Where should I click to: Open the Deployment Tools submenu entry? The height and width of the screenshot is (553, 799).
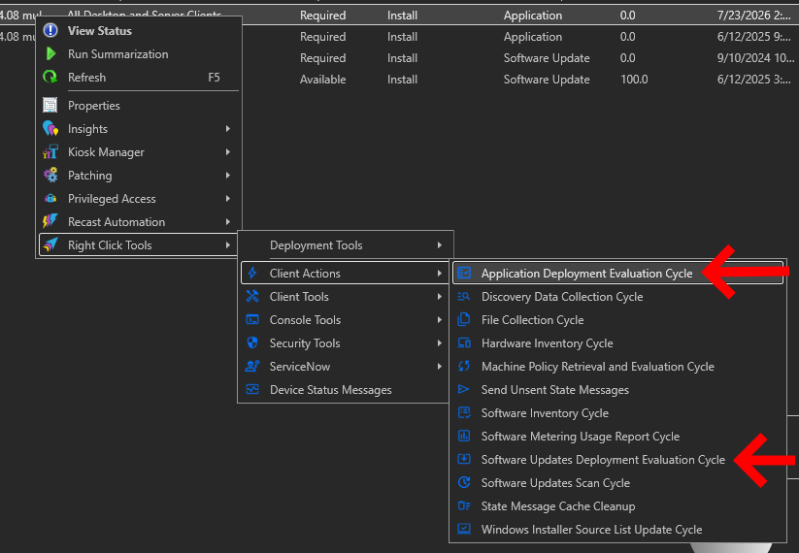pos(346,244)
